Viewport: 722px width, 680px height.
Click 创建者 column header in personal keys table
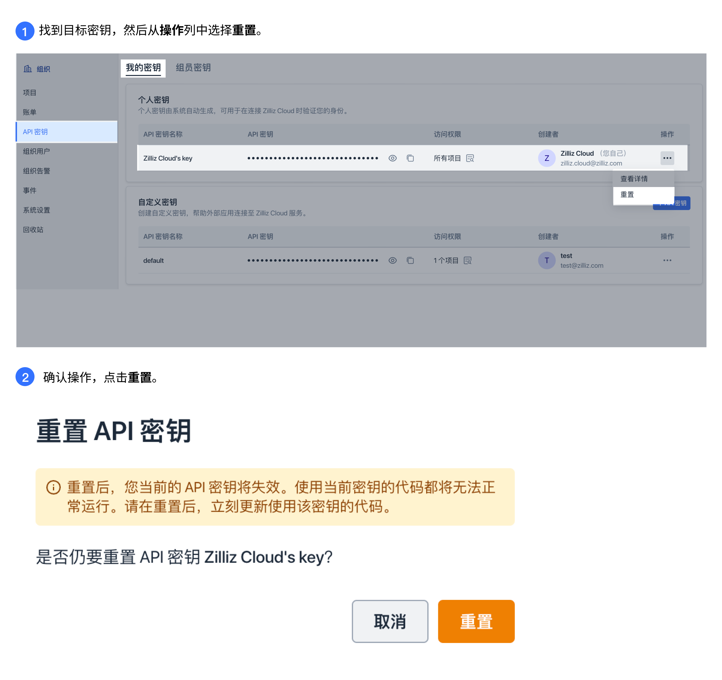[548, 134]
